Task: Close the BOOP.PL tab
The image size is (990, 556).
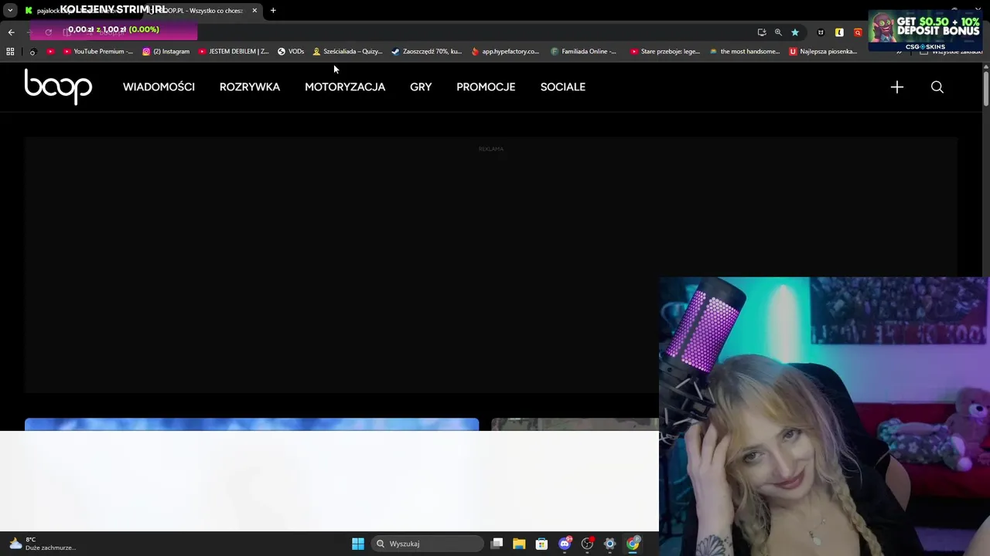Action: (x=254, y=11)
